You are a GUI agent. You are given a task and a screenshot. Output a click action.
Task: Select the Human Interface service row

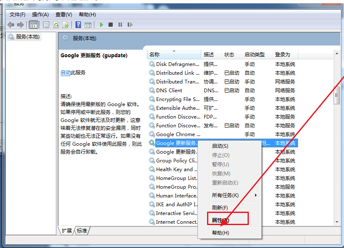pyautogui.click(x=173, y=196)
